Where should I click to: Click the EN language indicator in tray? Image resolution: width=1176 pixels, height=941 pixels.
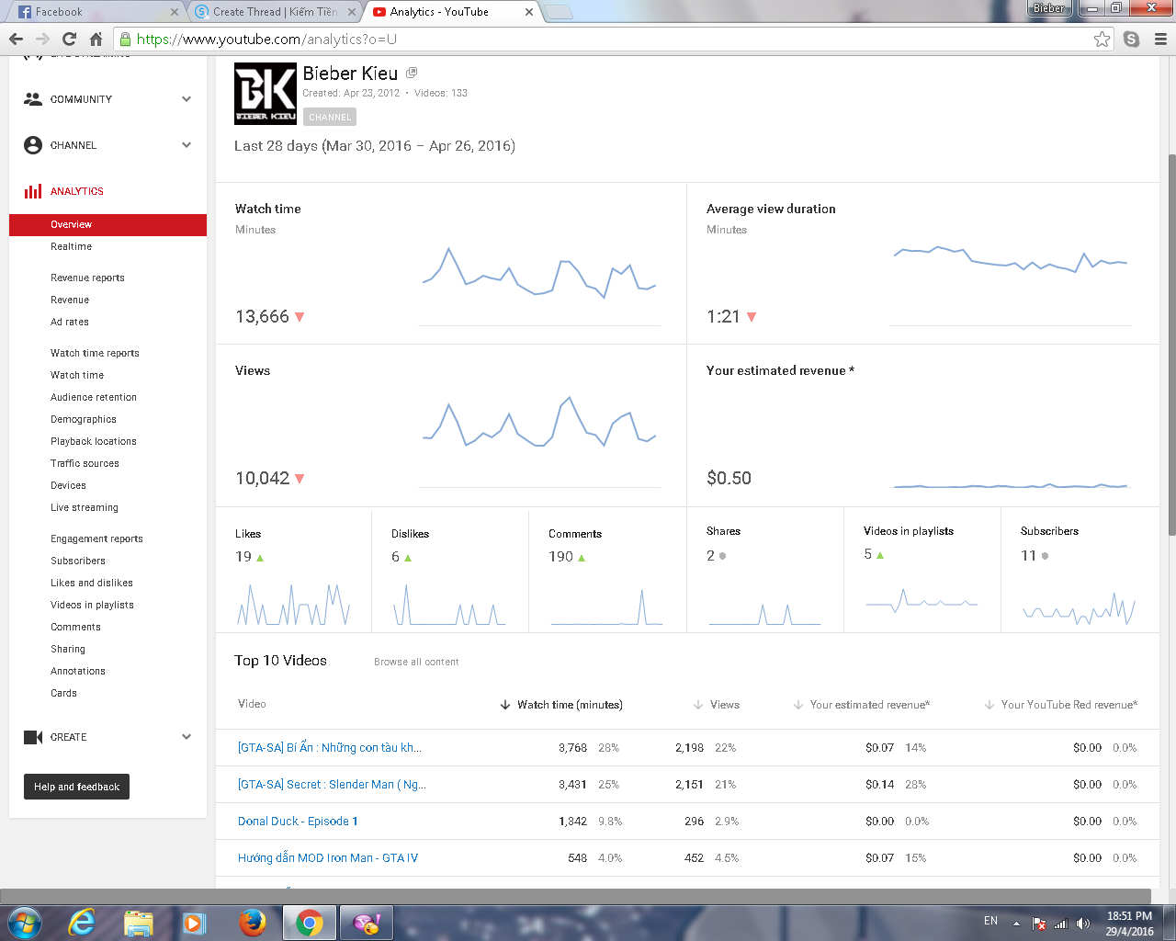[990, 921]
